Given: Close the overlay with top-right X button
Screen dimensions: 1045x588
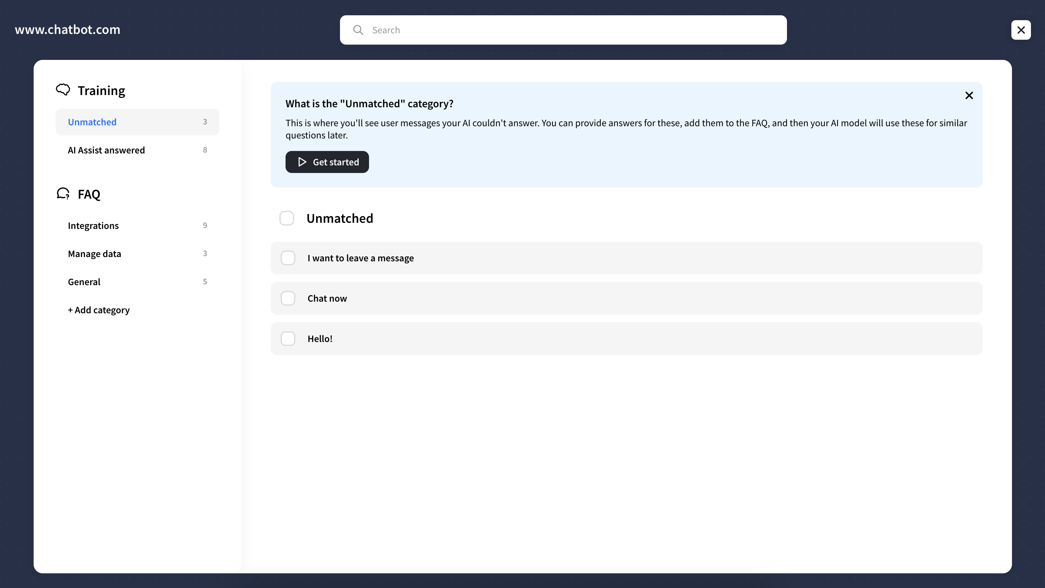Looking at the screenshot, I should (1021, 30).
